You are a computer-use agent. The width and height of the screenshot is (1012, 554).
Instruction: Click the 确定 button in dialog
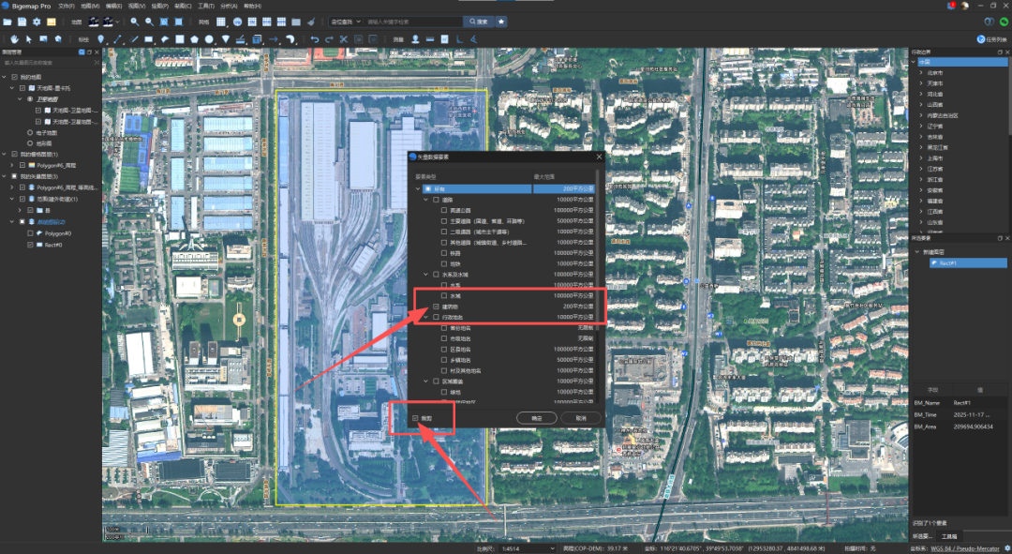pyautogui.click(x=536, y=418)
